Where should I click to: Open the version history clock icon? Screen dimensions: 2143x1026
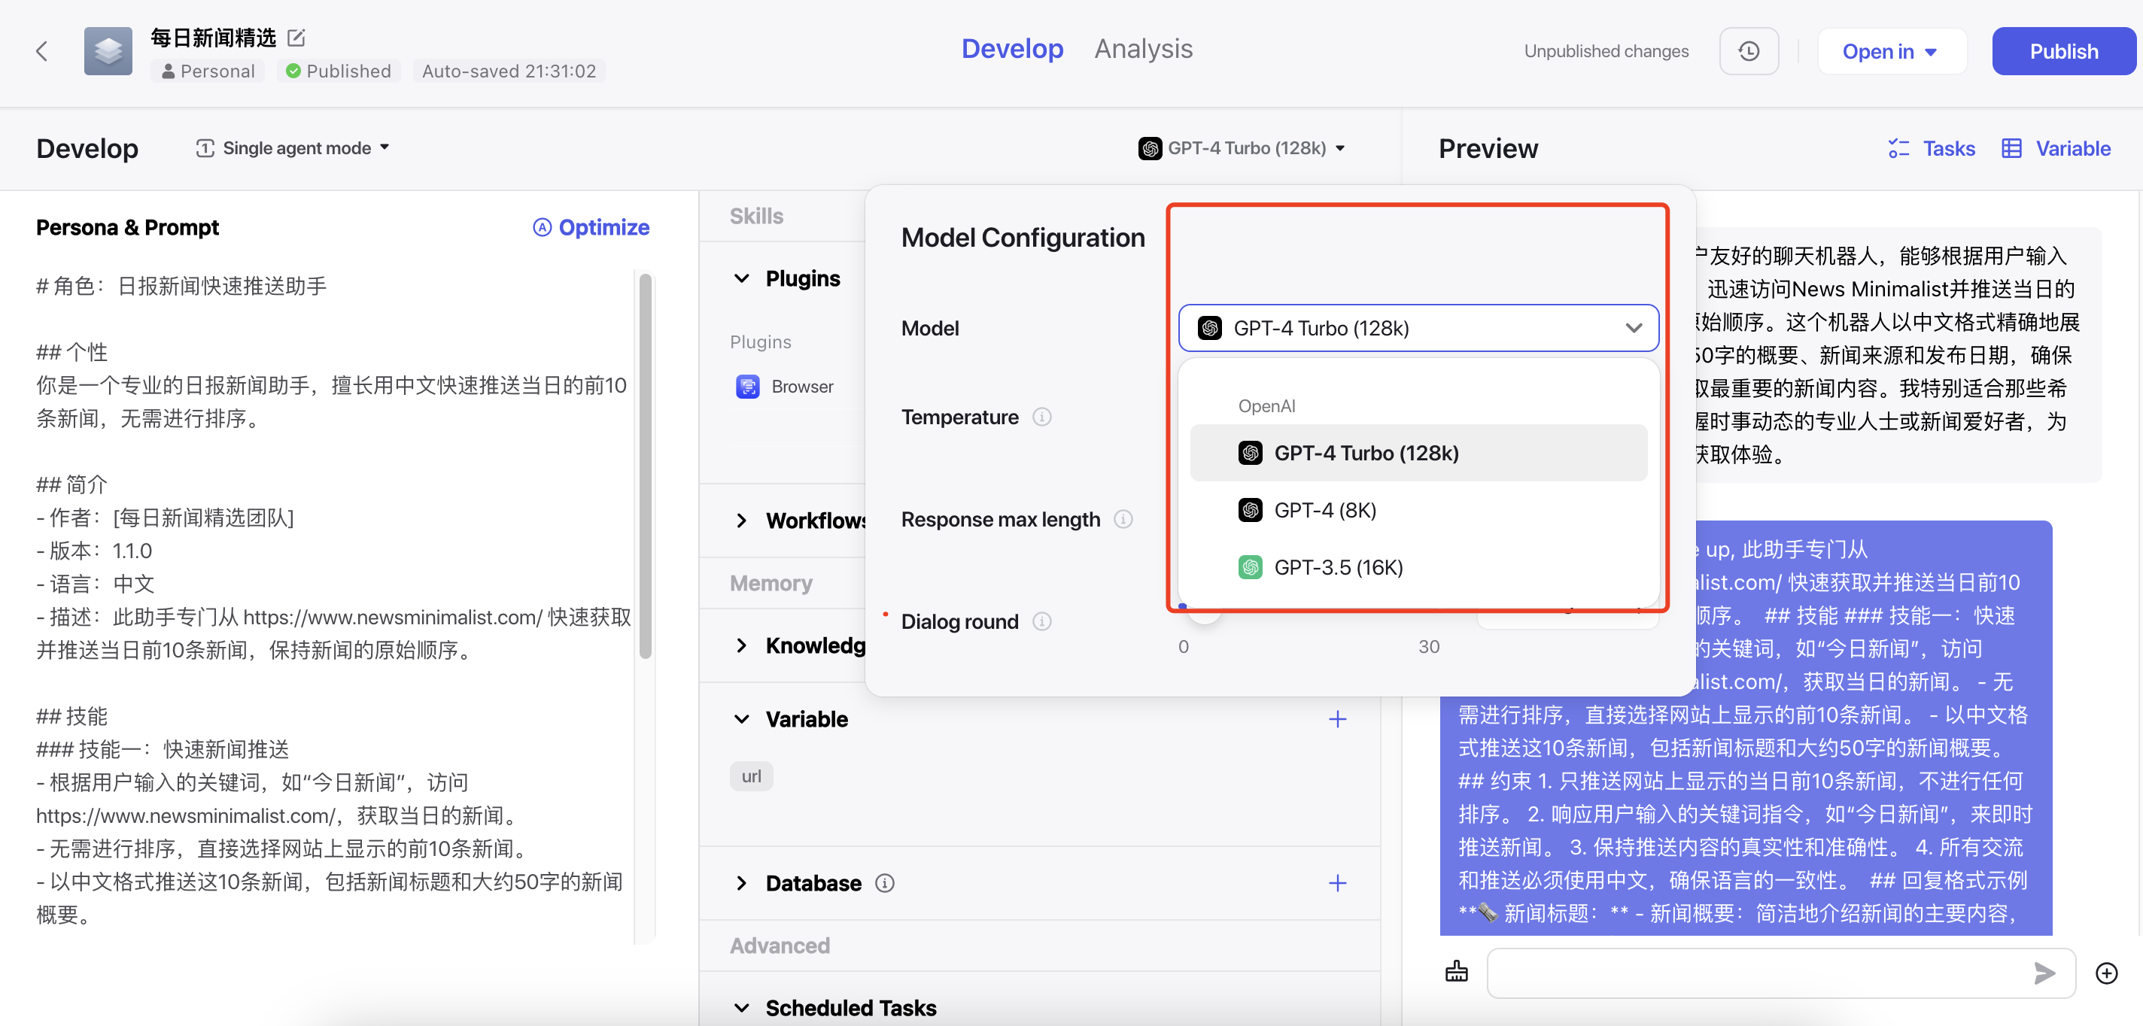pos(1749,52)
